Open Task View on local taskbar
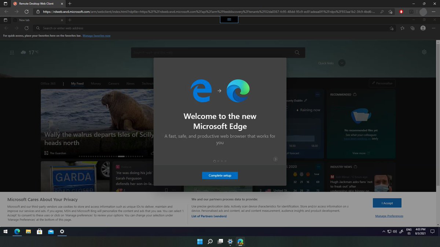 coord(220,242)
